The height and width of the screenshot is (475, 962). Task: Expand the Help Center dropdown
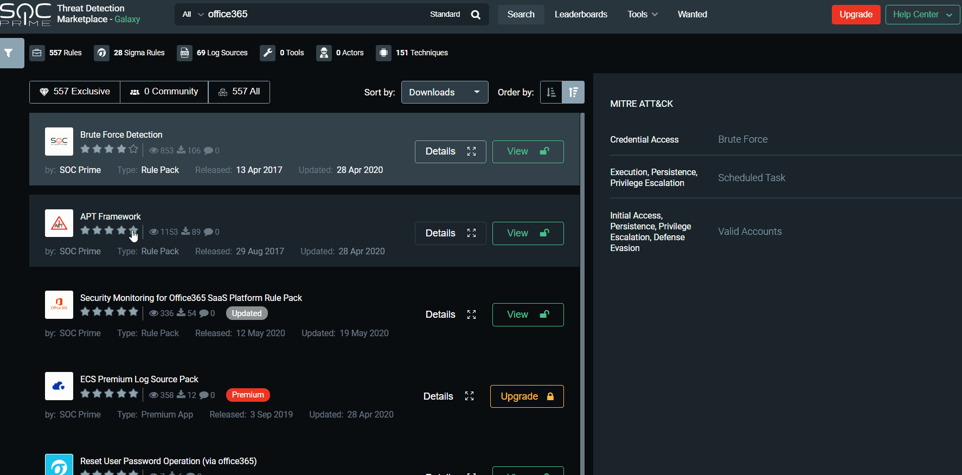click(x=922, y=15)
